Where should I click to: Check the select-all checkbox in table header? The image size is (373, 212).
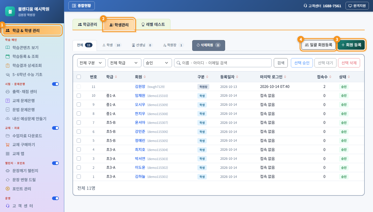(x=79, y=77)
